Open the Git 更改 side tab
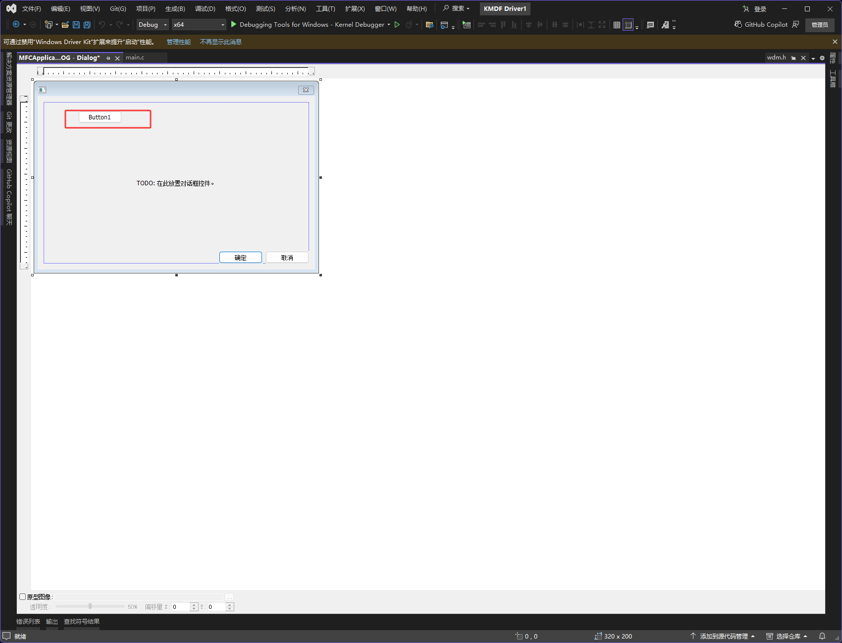The image size is (842, 643). click(8, 122)
